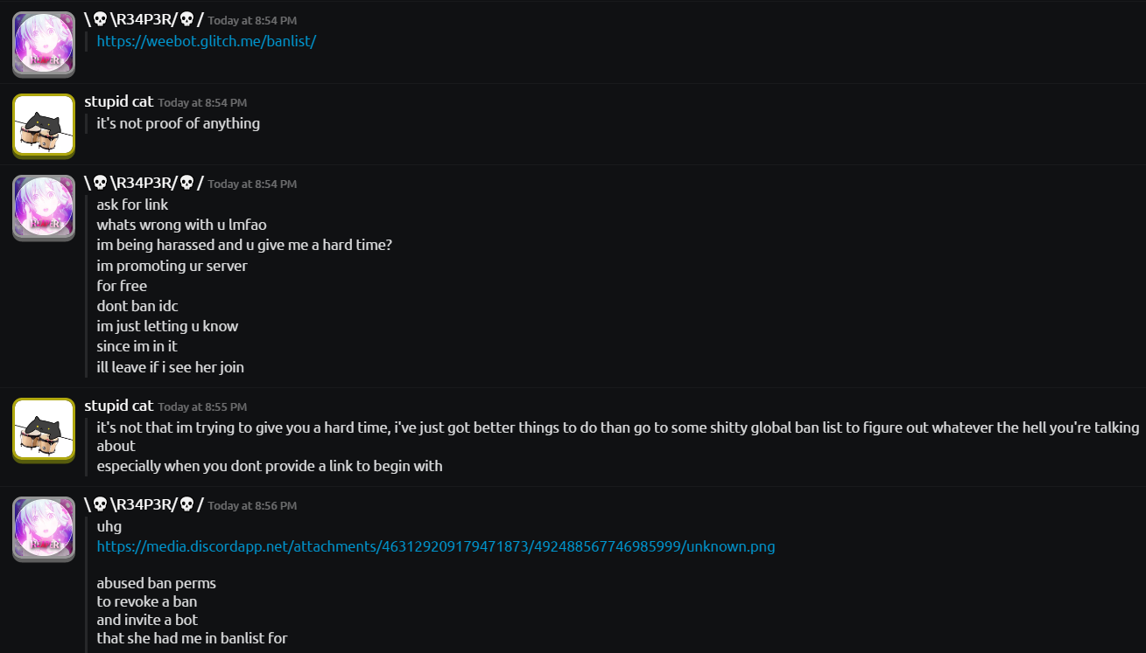Click the stupid cat username at 8:55 PM
This screenshot has width=1146, height=653.
(118, 406)
